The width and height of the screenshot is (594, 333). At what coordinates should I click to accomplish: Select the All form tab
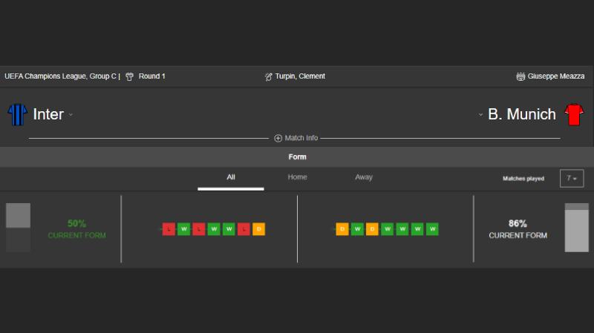coord(231,177)
